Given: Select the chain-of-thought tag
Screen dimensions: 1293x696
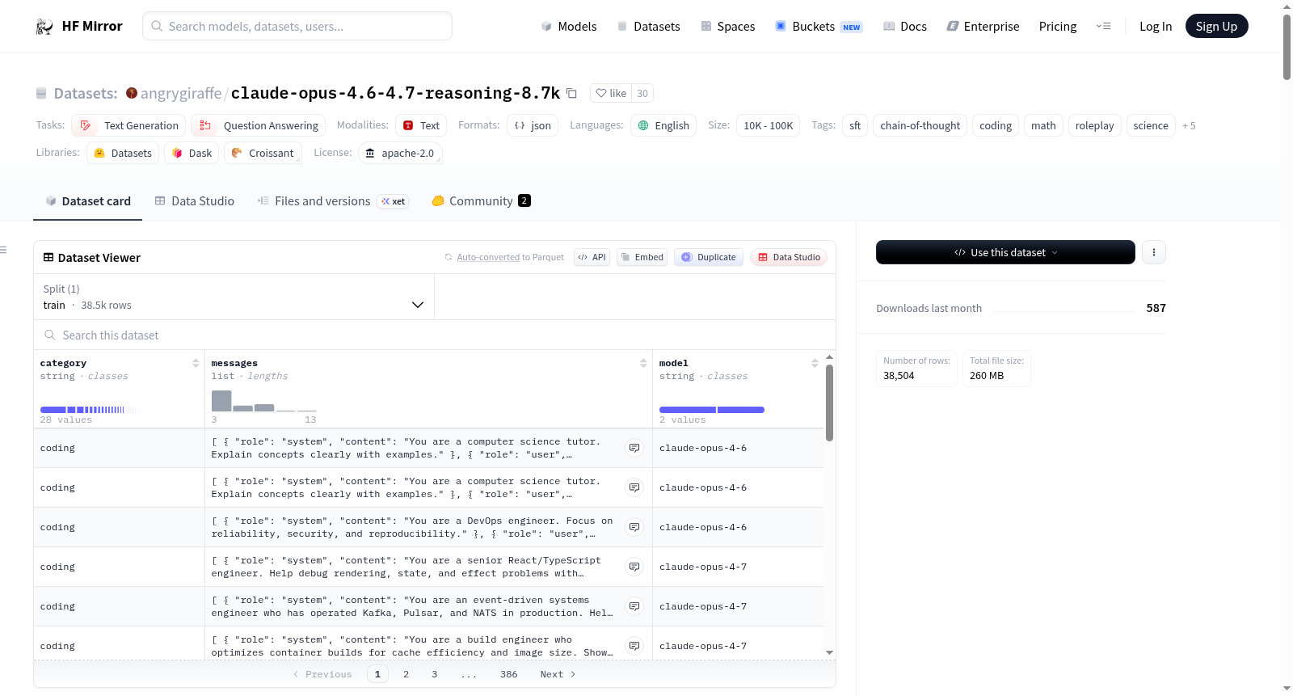Looking at the screenshot, I should [920, 125].
